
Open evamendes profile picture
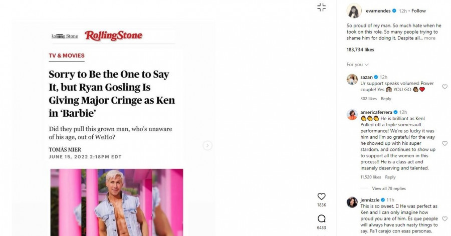click(354, 11)
